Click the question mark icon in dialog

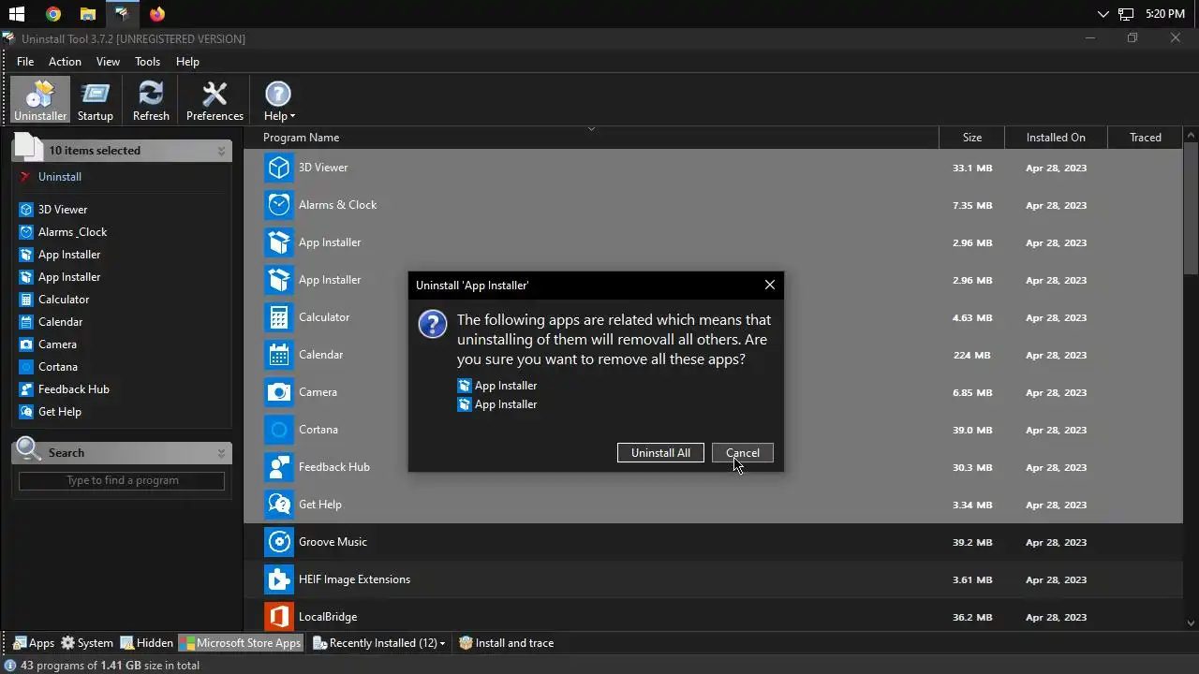432,324
